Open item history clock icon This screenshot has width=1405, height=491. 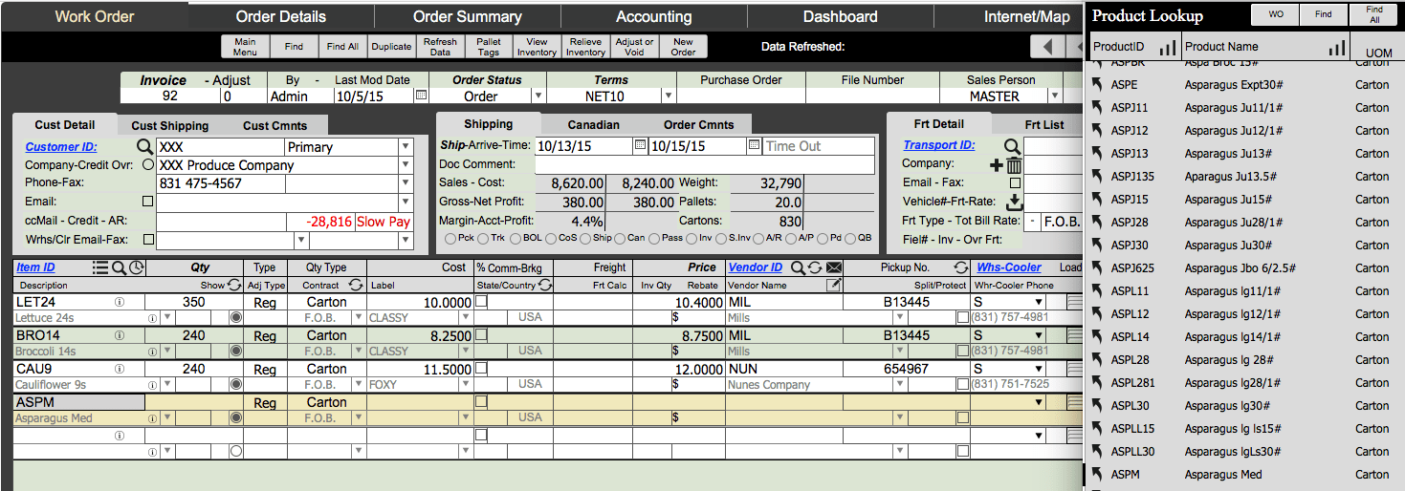tap(137, 268)
